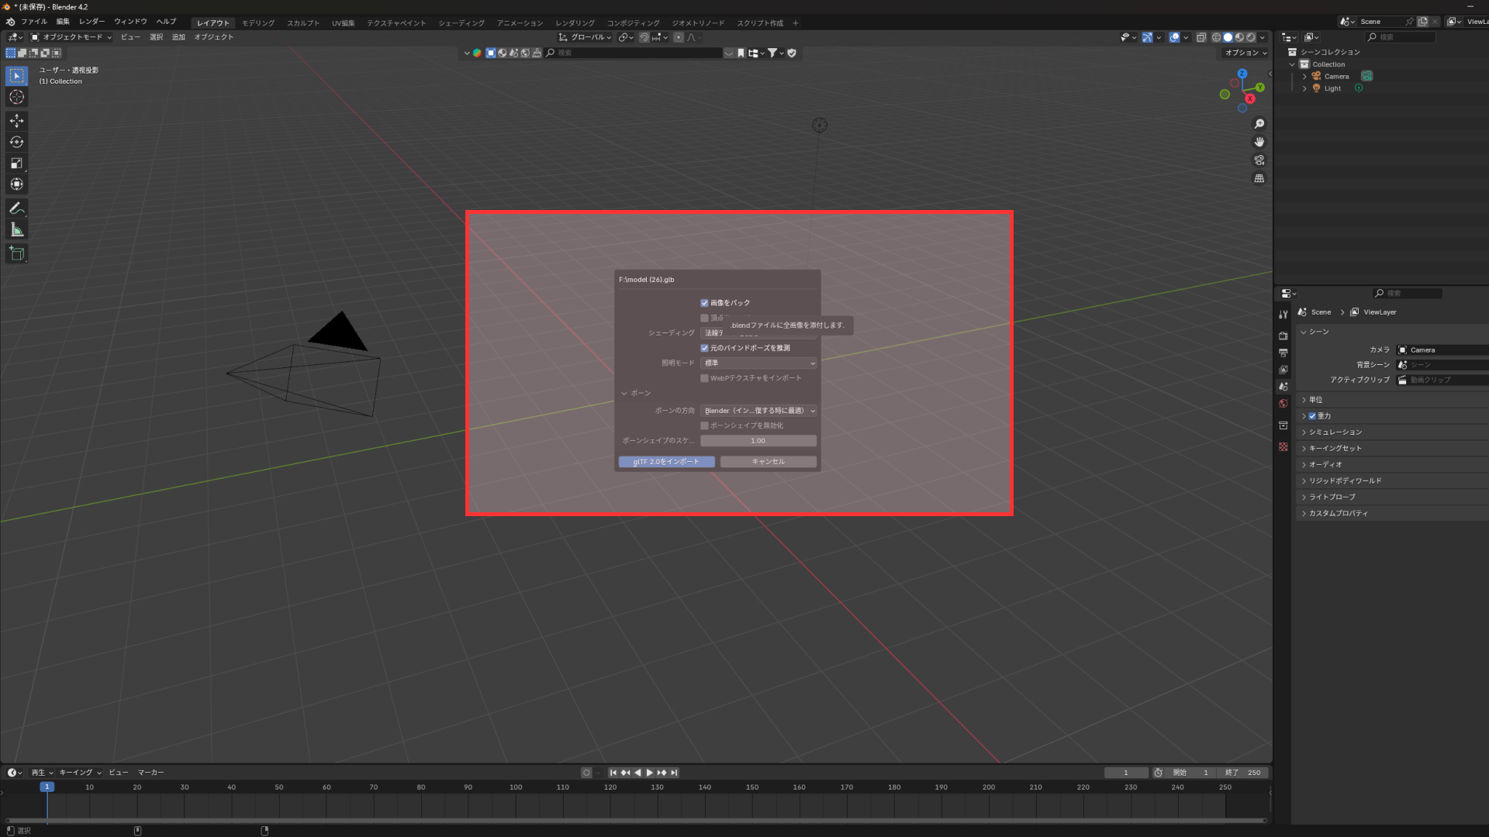Open the Render properties tab
The width and height of the screenshot is (1489, 837).
(1283, 336)
